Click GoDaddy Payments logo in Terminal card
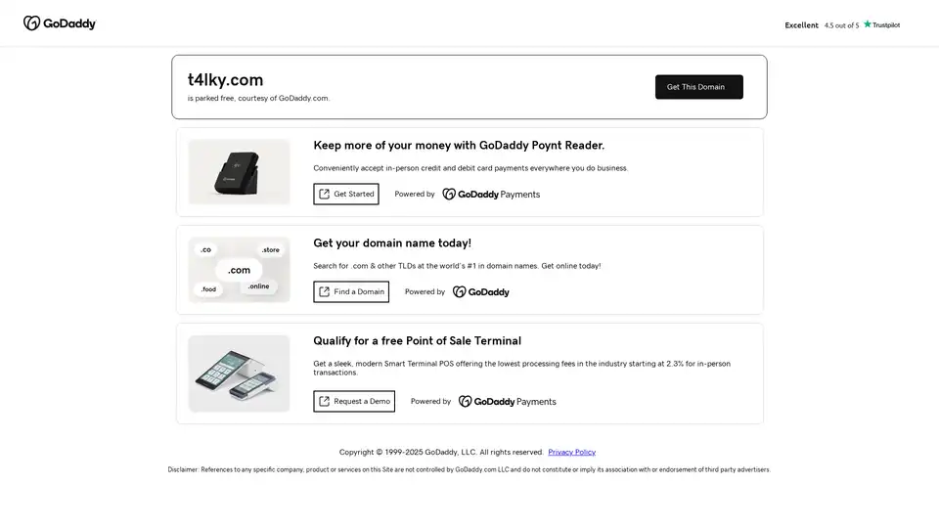Viewport: 939px width, 528px height. [x=507, y=402]
